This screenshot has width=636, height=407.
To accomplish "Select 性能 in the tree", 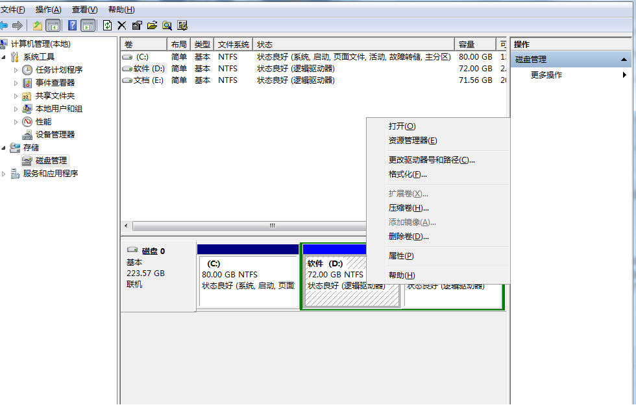I will click(43, 121).
